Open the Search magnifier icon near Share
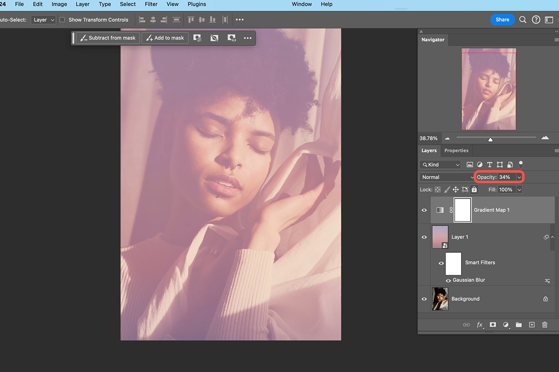Viewport: 559px width, 372px height. [x=523, y=20]
